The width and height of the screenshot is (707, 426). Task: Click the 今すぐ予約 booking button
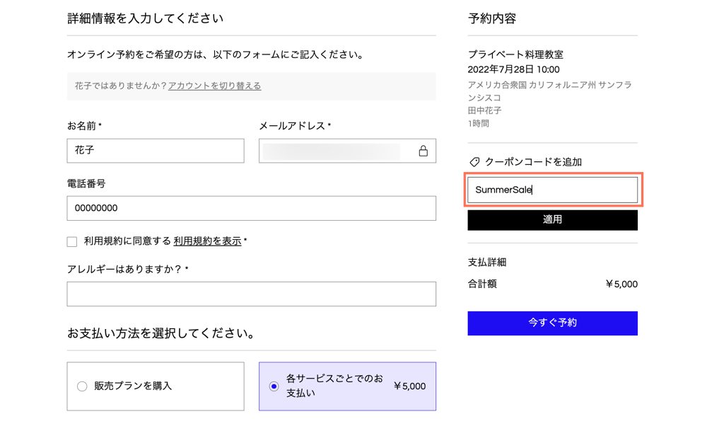[552, 323]
